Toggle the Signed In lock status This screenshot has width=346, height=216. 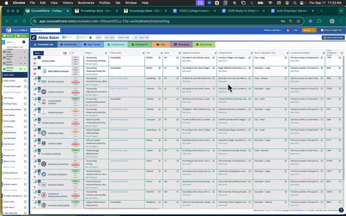(81, 38)
